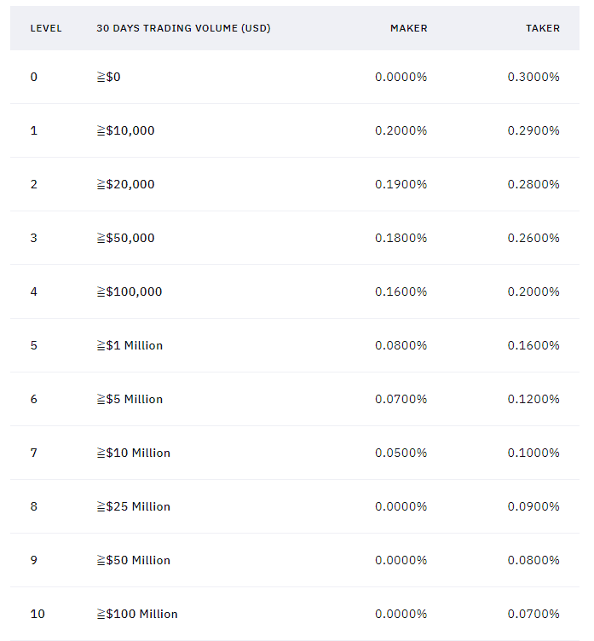Click the 0.1600% taker fee for level 5
Screen dimensions: 594x641
[x=533, y=345]
